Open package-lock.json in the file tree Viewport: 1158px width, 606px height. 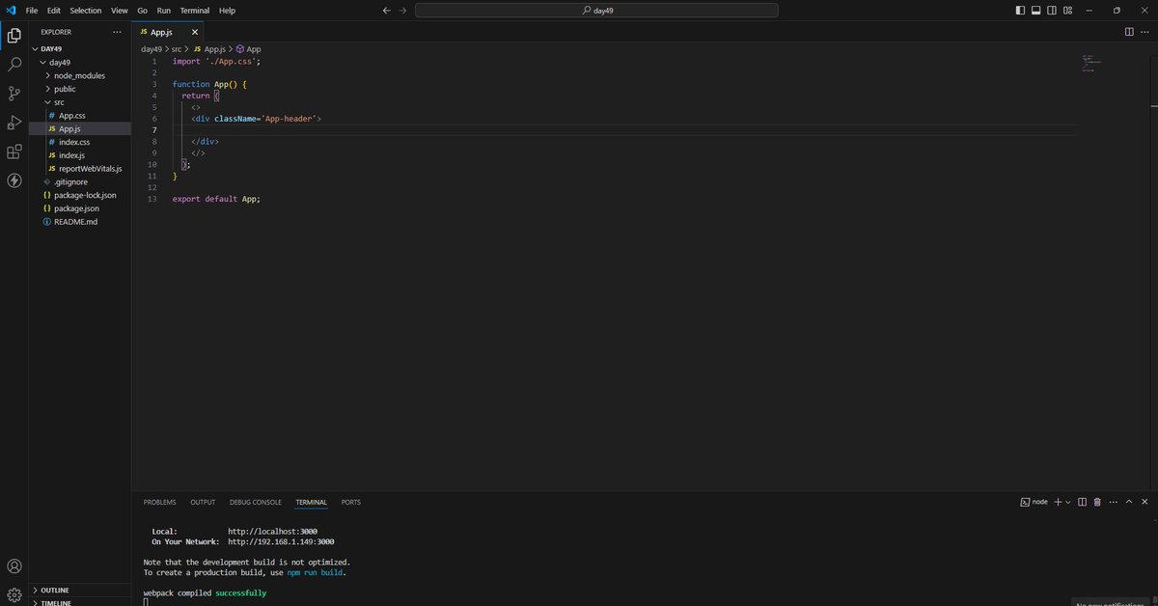tap(80, 195)
